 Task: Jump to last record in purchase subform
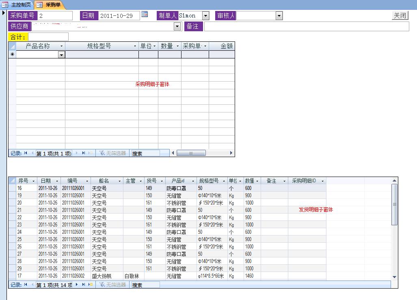pos(84,153)
